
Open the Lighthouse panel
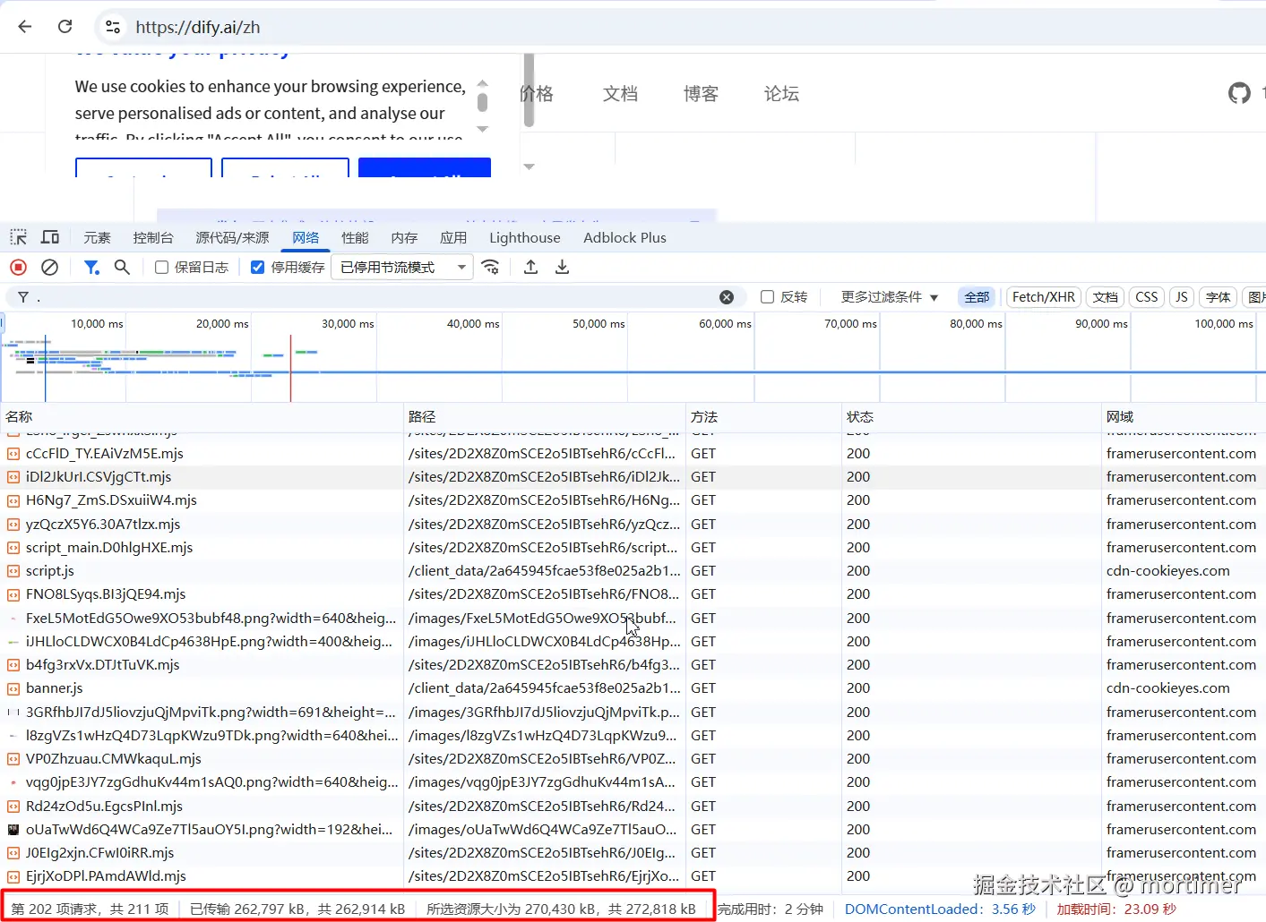coord(524,237)
